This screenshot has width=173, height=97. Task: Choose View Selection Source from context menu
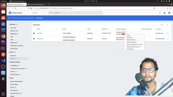pos(134,47)
